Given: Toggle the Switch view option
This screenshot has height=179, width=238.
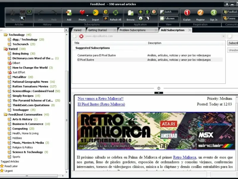Looking at the screenshot, I should pos(168,12).
